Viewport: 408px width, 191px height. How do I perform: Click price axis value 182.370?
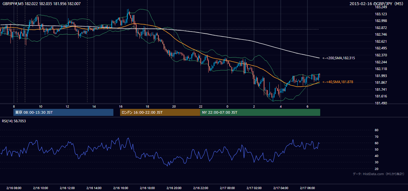coord(381,55)
